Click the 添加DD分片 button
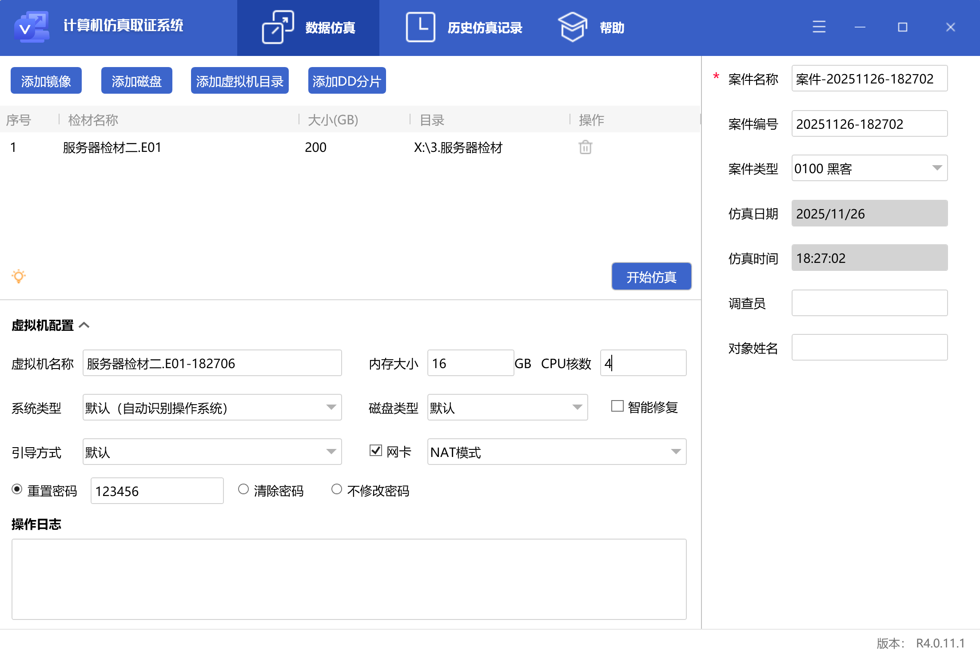980x651 pixels. point(347,80)
